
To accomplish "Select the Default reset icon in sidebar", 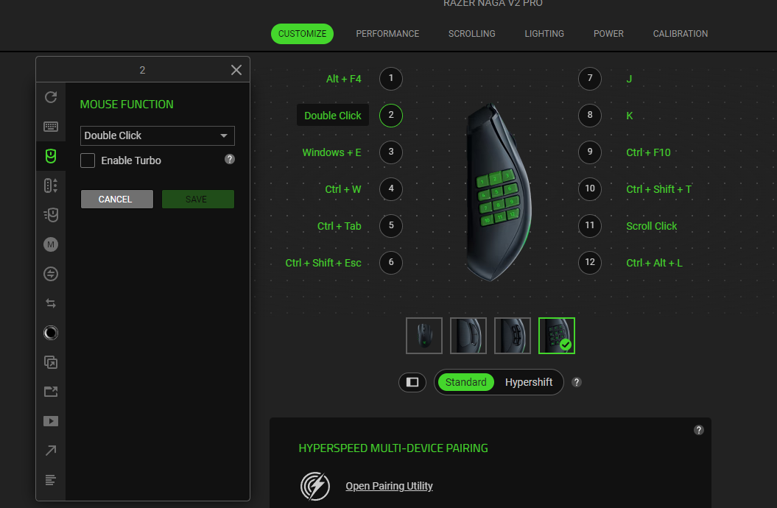I will point(51,97).
